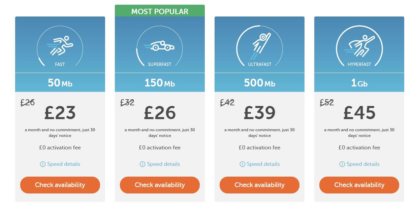The height and width of the screenshot is (216, 414).
Task: Open Speed details for the 50 Mb plan
Action: tap(64, 164)
